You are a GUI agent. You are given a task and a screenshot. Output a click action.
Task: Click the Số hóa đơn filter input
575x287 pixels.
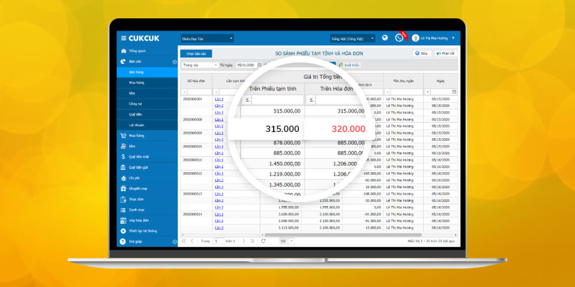200,92
